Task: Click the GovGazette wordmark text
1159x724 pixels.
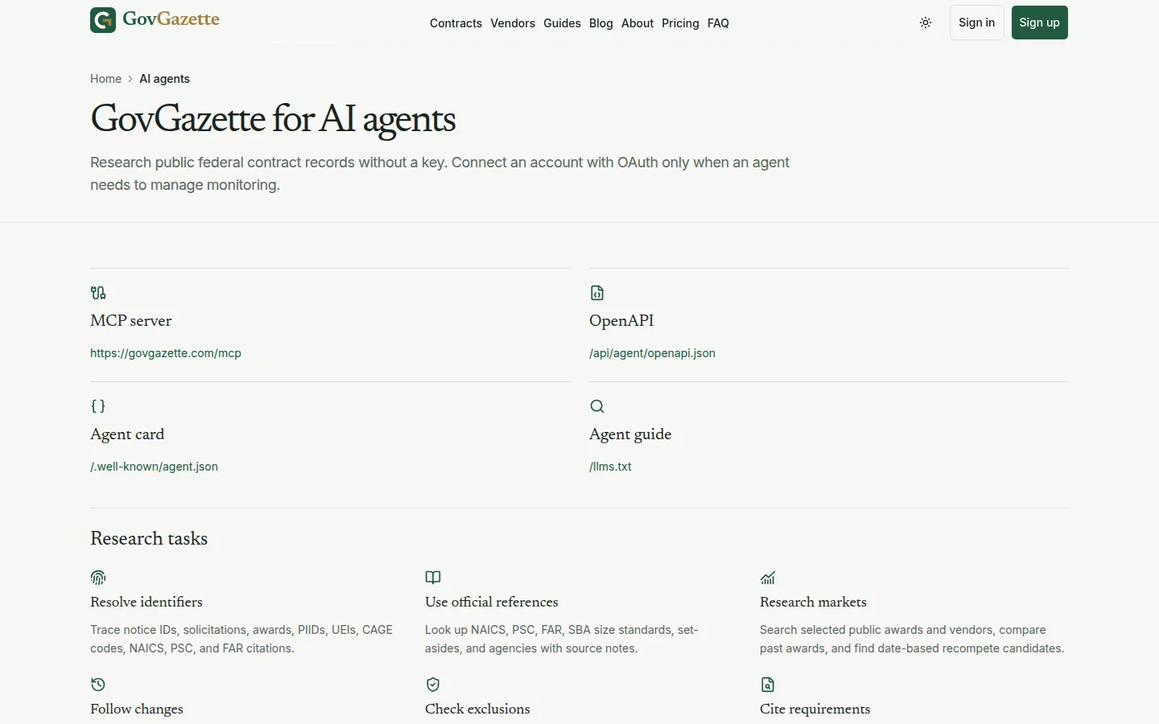Action: coord(171,19)
